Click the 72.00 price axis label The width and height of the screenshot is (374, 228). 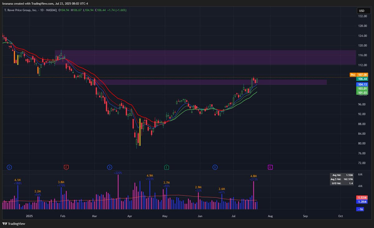click(x=362, y=163)
